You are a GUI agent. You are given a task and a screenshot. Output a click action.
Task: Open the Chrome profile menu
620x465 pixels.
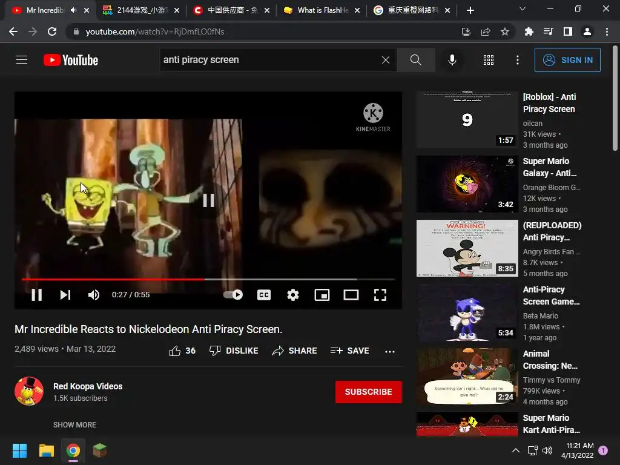tap(587, 31)
